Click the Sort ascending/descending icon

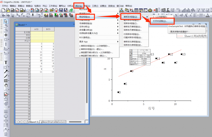(173, 10)
